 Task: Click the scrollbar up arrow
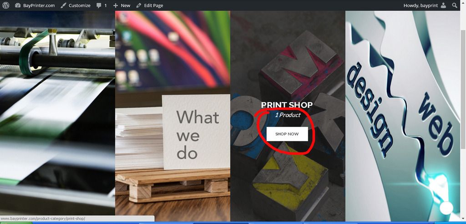tap(463, 14)
